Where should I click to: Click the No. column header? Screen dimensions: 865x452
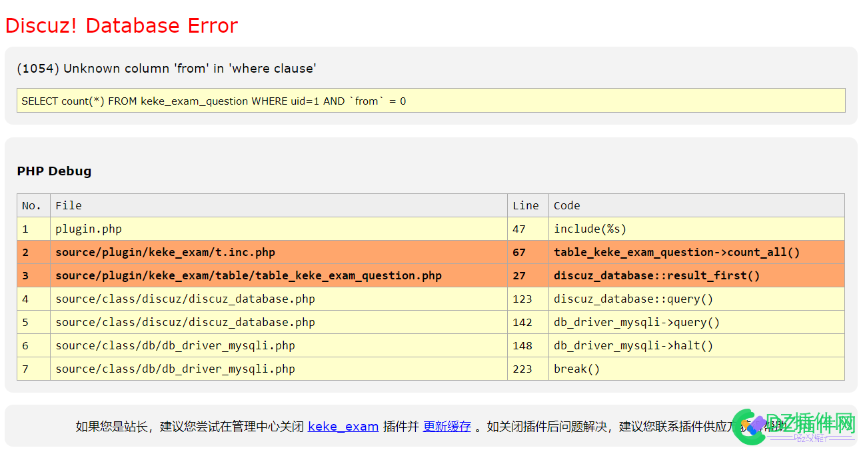coord(33,205)
